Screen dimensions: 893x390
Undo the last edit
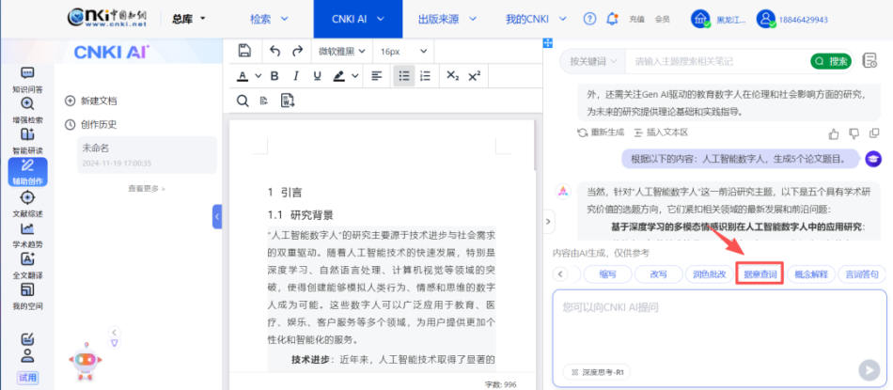(x=274, y=51)
